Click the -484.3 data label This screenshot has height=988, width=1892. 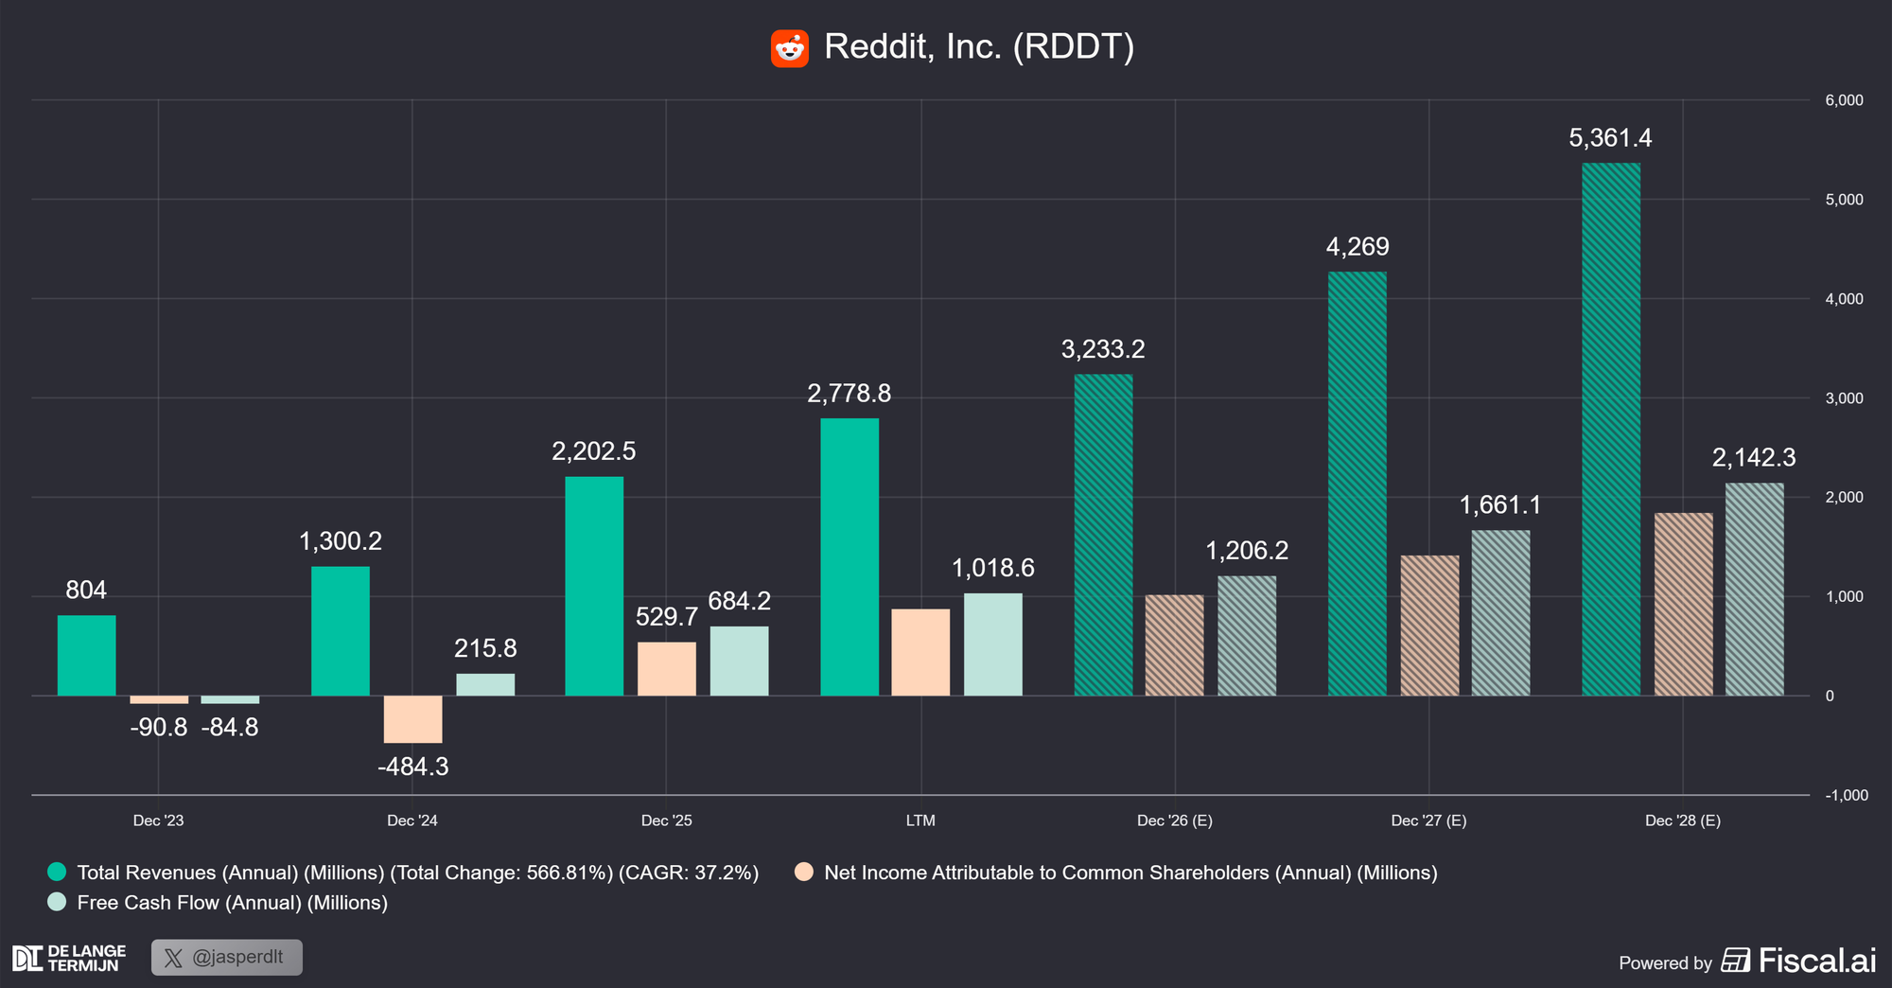click(413, 767)
